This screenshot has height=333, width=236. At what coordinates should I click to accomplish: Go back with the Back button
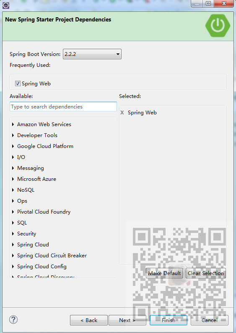point(89,320)
